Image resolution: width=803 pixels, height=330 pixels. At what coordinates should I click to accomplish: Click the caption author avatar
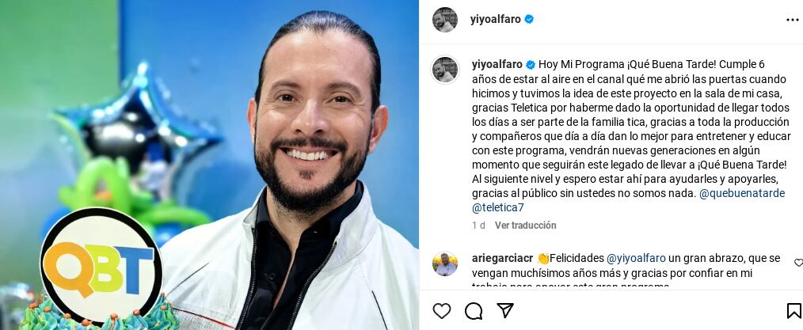coord(444,70)
